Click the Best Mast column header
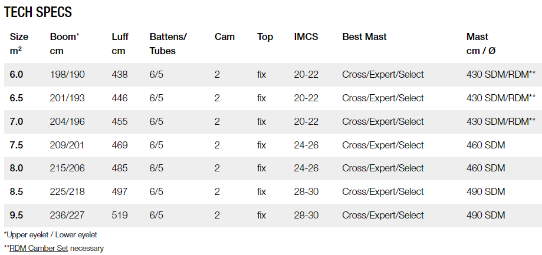The width and height of the screenshot is (542, 255). (364, 37)
